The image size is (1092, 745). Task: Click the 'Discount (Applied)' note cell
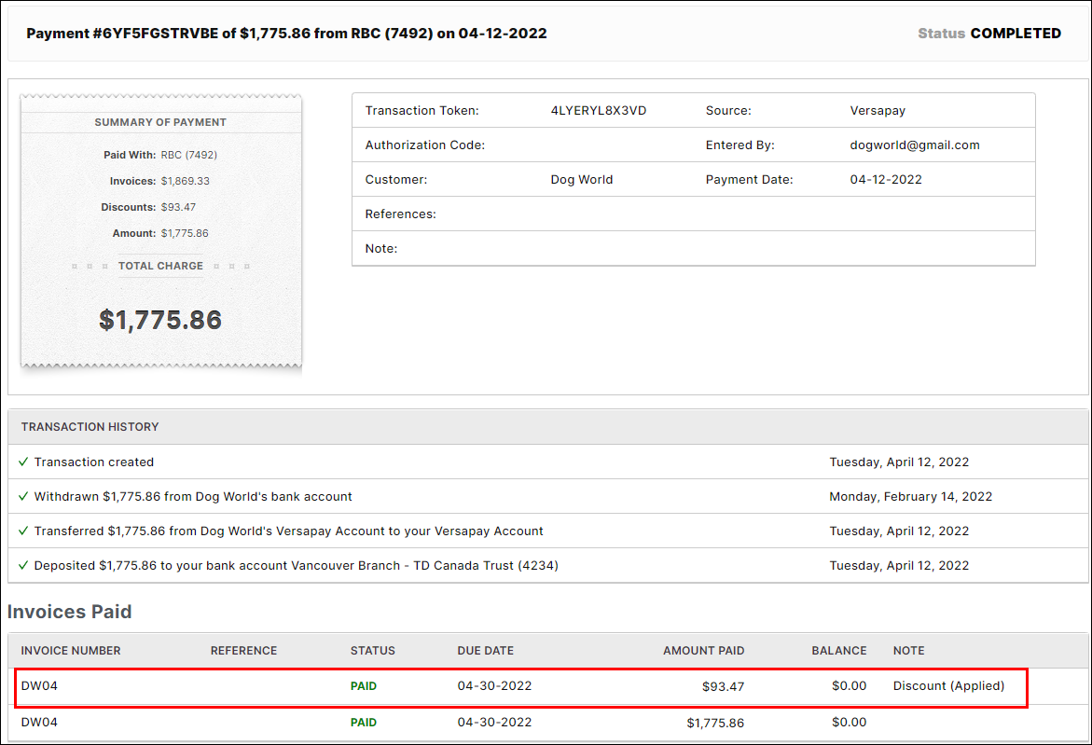coord(948,686)
